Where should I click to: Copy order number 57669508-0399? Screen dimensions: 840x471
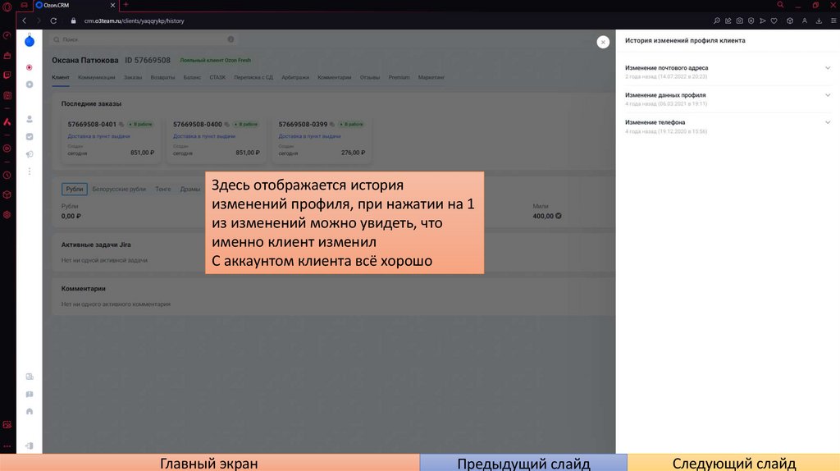point(332,124)
